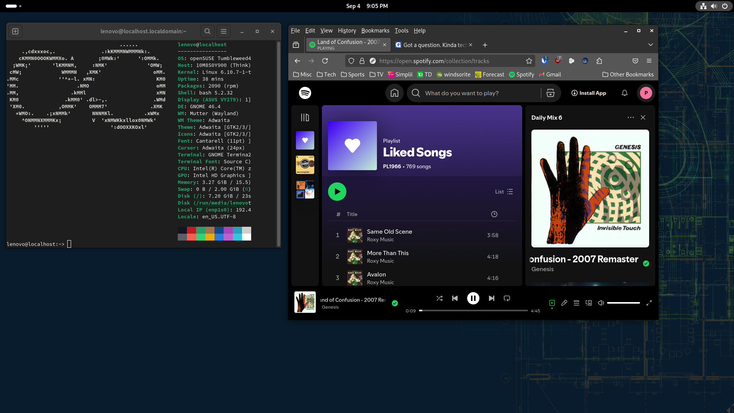Click the Spotify Home button

[x=395, y=93]
